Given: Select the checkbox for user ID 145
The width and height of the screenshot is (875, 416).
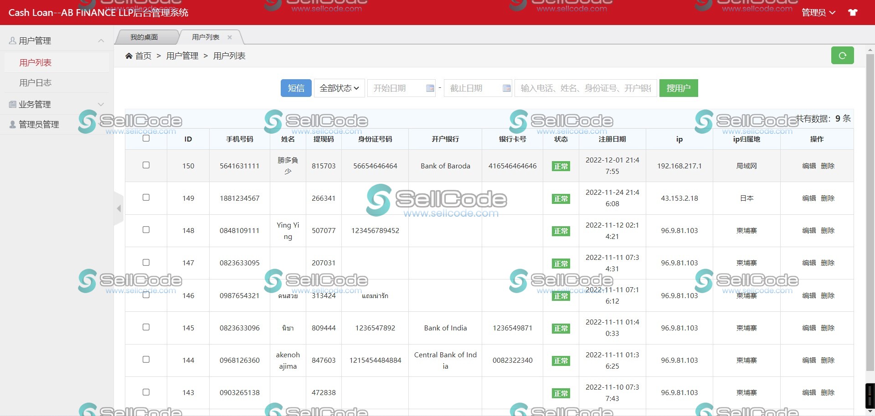Looking at the screenshot, I should (x=146, y=327).
